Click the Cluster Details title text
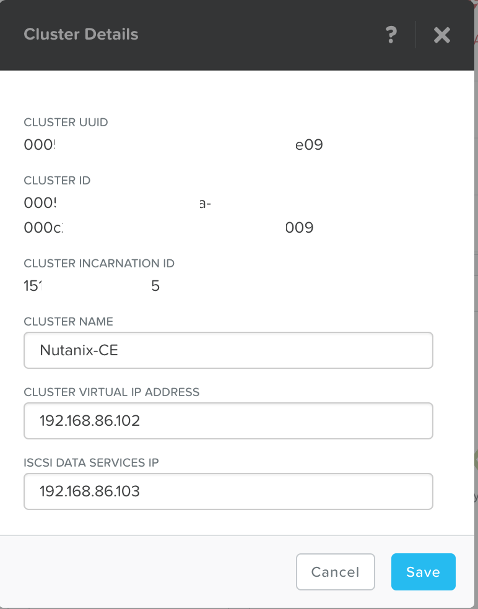 coord(80,35)
